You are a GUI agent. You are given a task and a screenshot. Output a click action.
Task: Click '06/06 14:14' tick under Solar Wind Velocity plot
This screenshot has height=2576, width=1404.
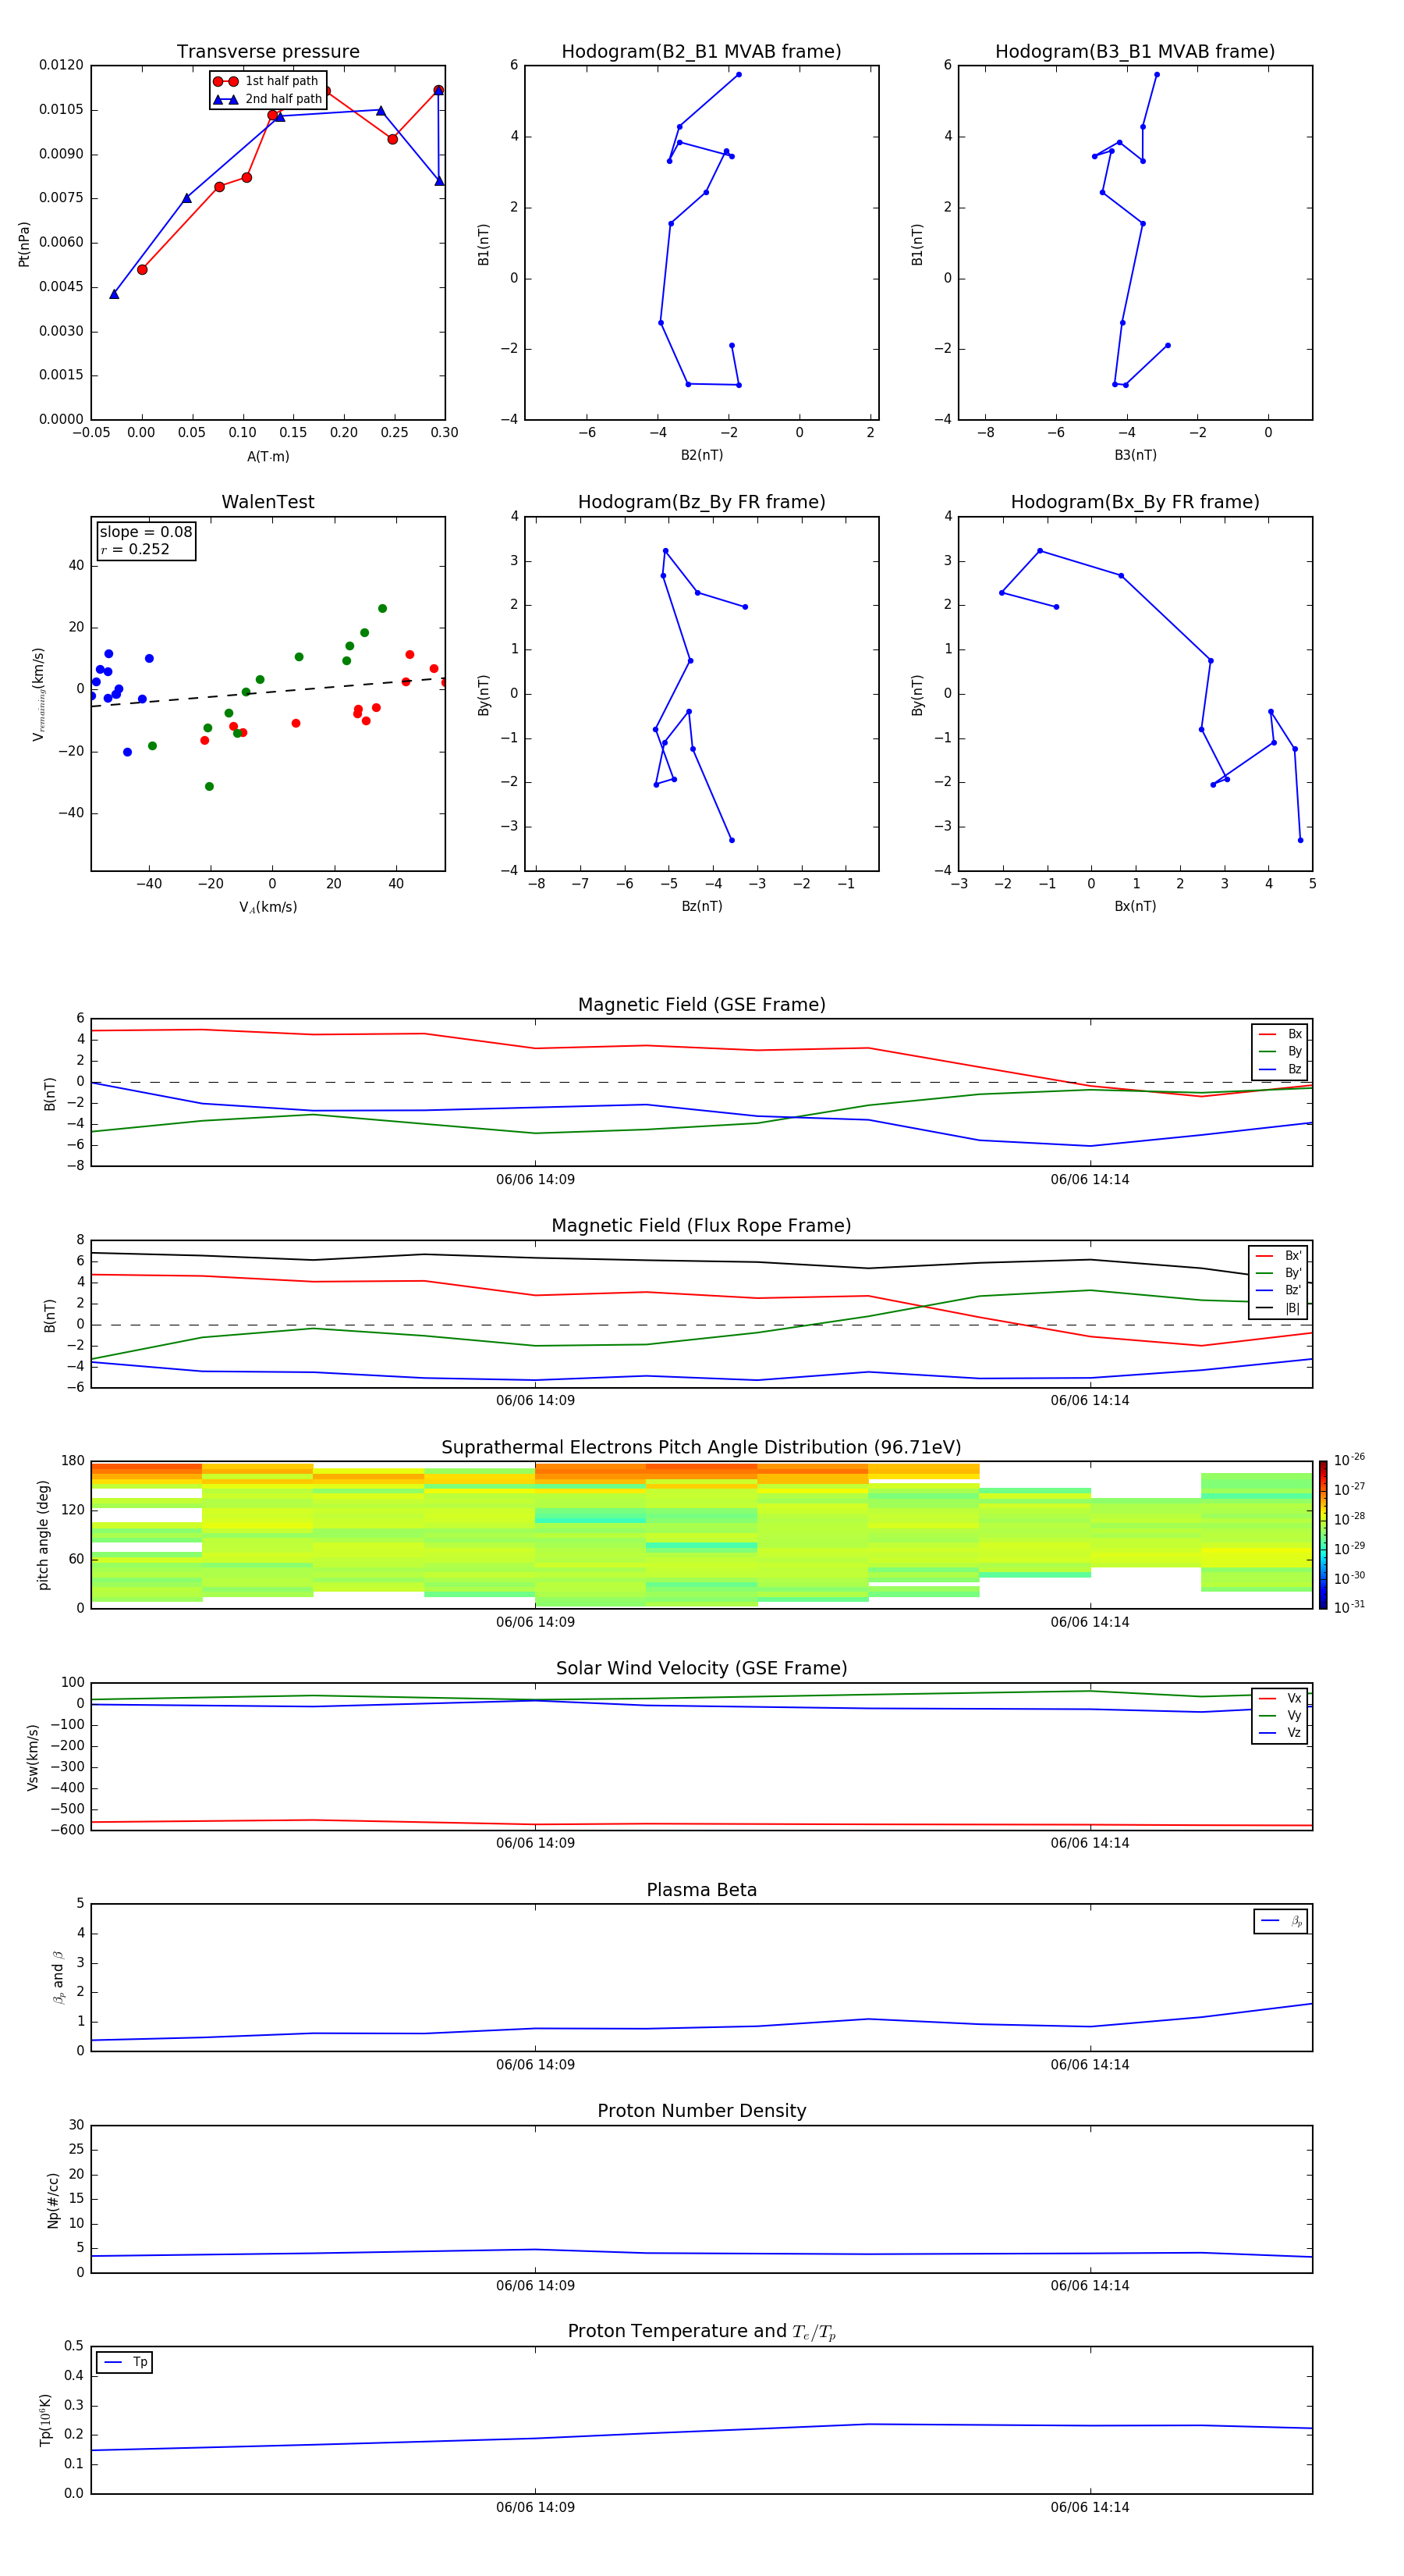click(x=1089, y=1843)
